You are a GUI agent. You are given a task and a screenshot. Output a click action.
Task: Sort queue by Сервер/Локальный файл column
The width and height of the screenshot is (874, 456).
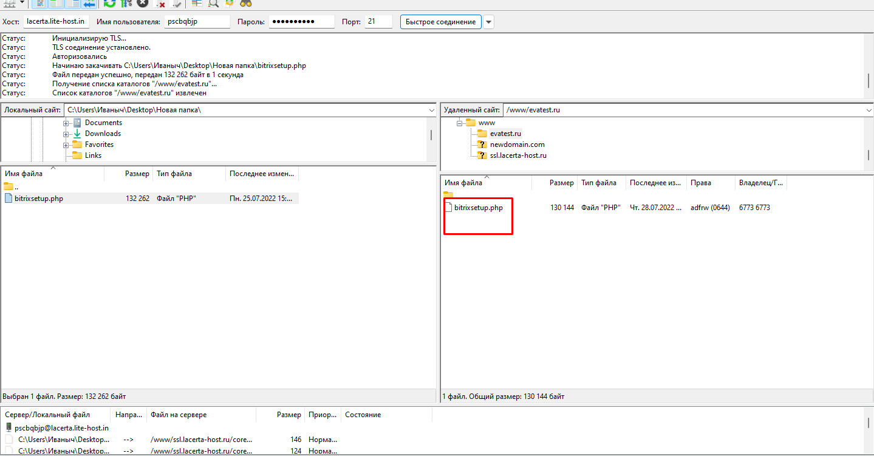tap(56, 415)
